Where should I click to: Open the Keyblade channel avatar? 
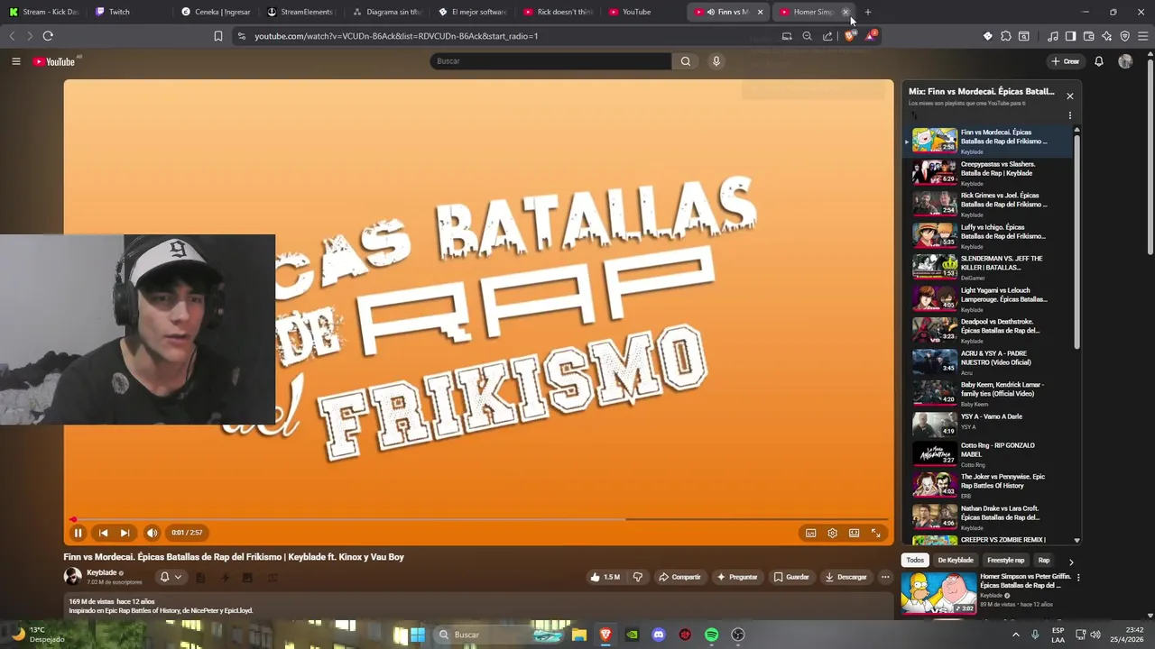tap(72, 577)
